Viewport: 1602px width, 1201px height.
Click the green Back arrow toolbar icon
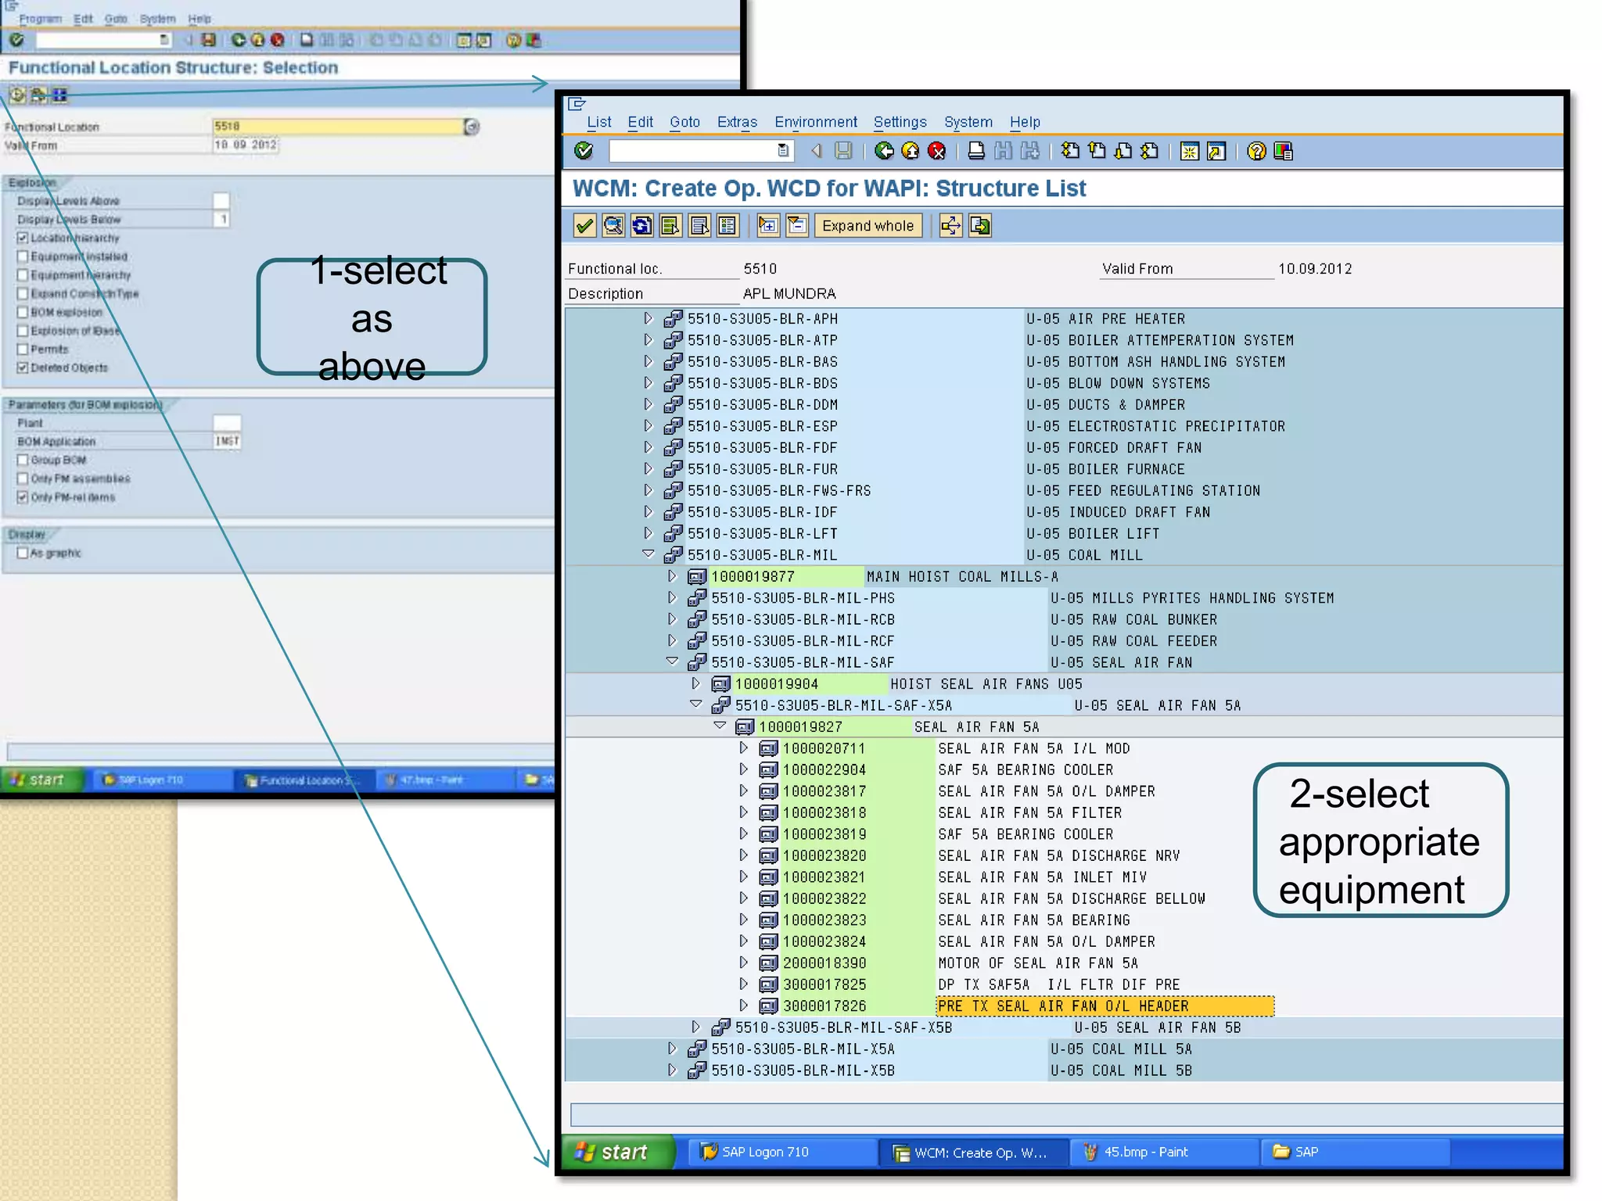click(884, 151)
